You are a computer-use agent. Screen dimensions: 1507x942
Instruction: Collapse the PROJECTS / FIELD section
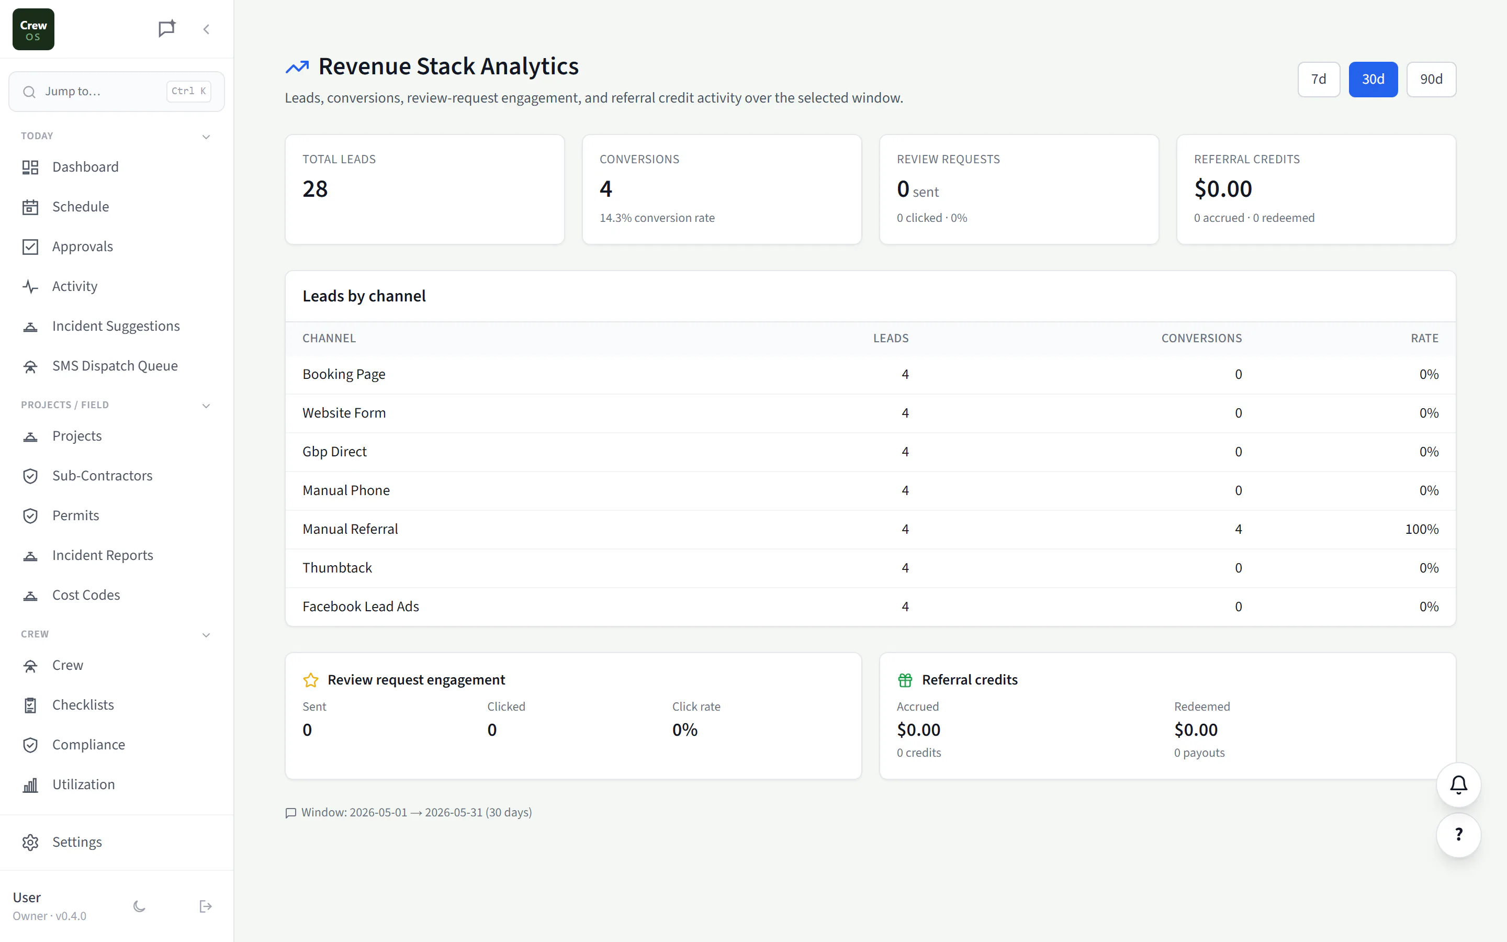(x=206, y=406)
